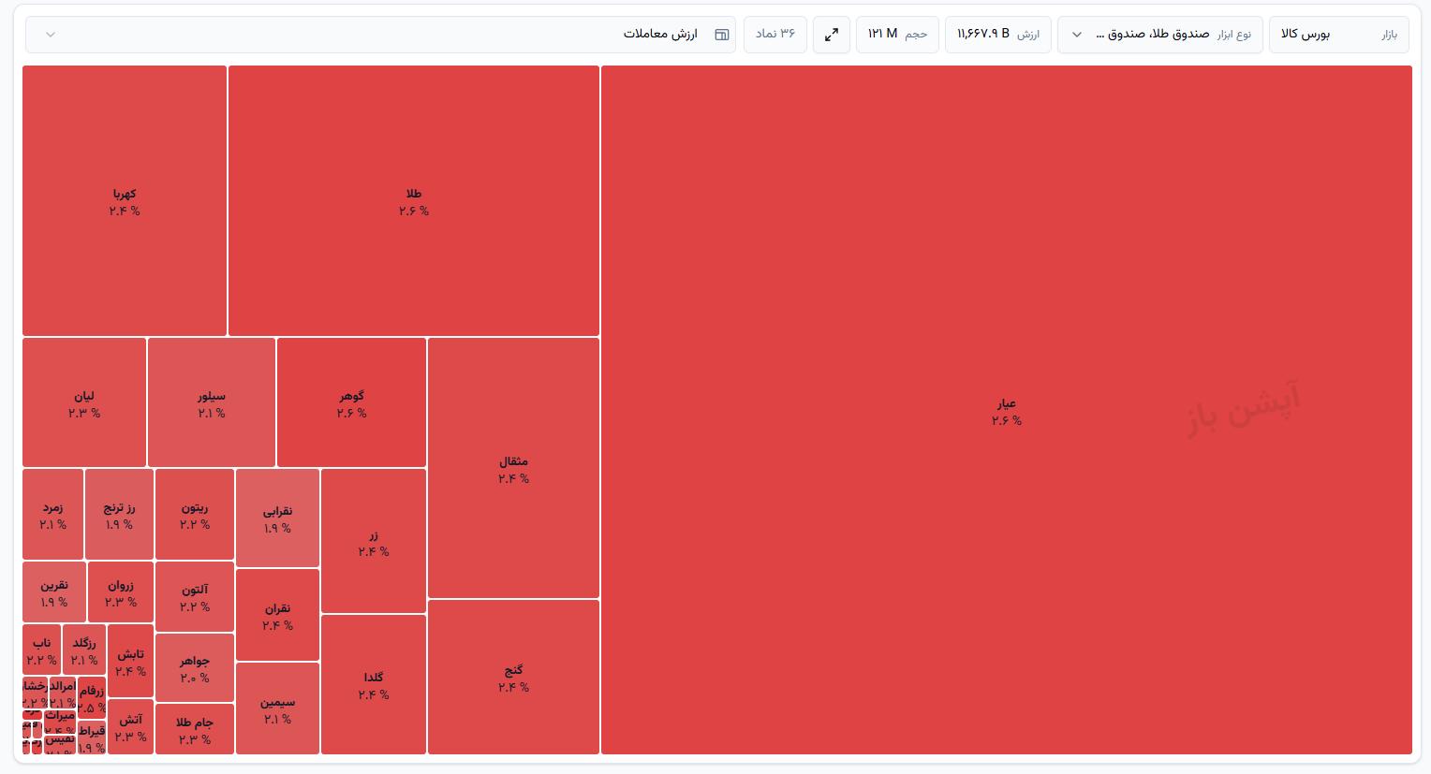Image resolution: width=1431 pixels, height=774 pixels.
Task: Select the مثقال treemap tile
Action: tap(513, 468)
